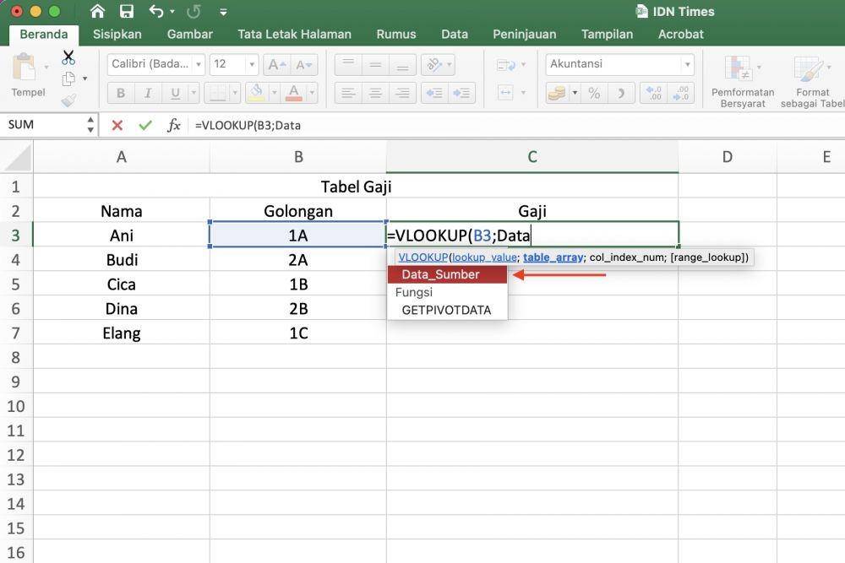845x563 pixels.
Task: Apply percent style format
Action: [x=594, y=93]
